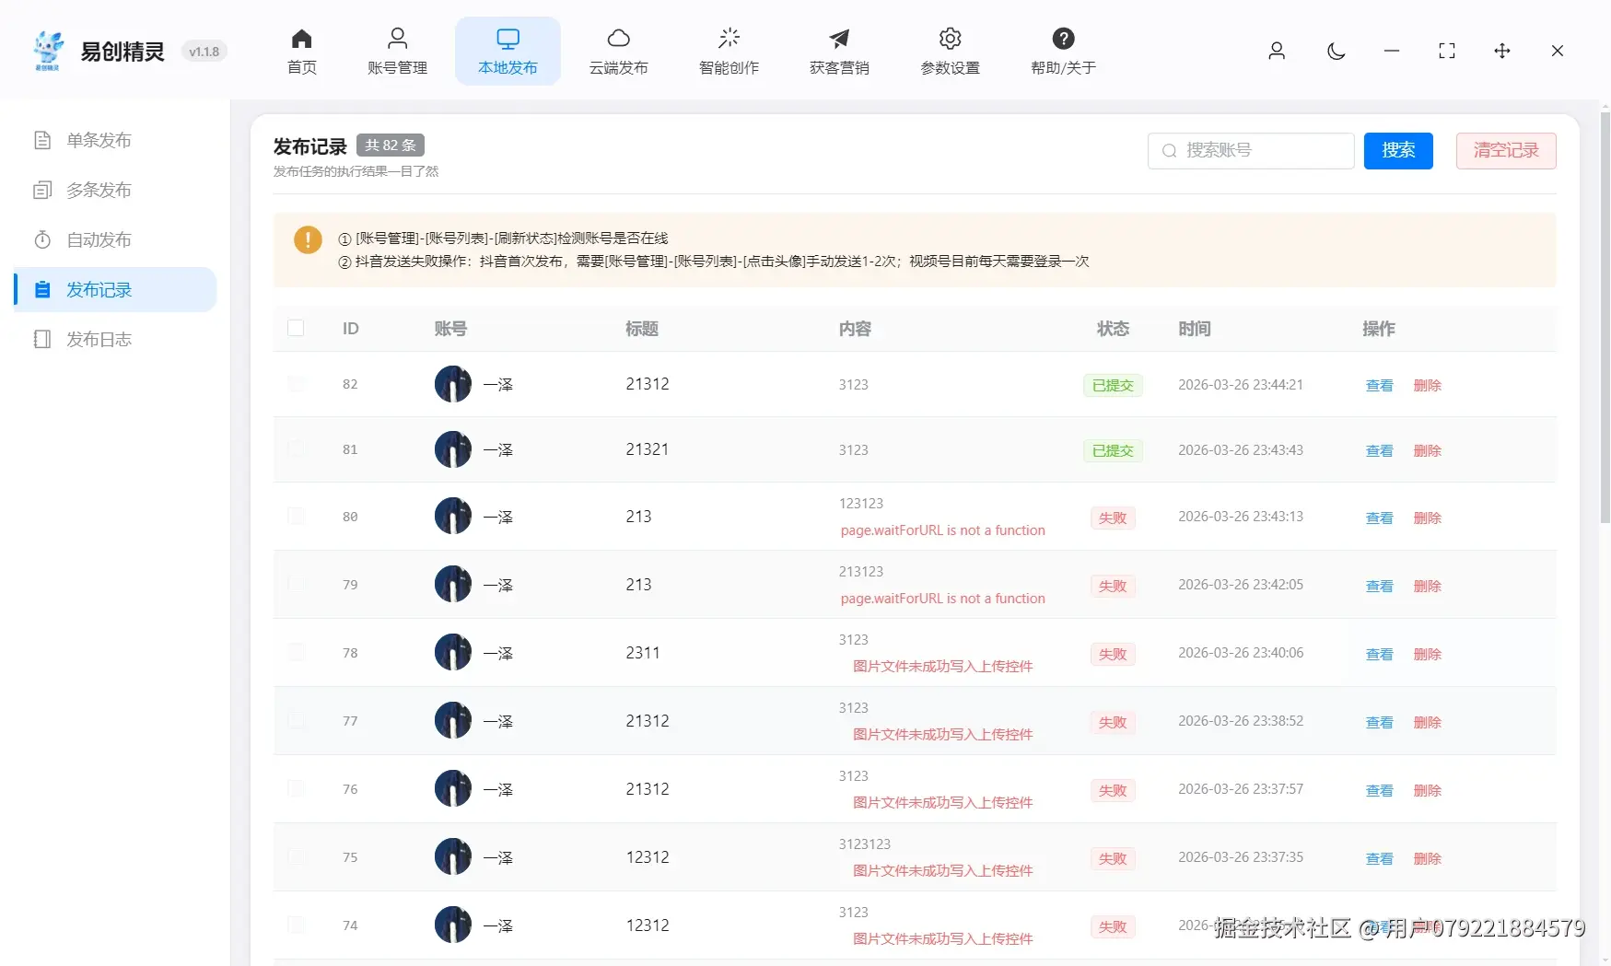The image size is (1611, 966).
Task: Click the 搜索账号 search input field
Action: click(x=1250, y=150)
